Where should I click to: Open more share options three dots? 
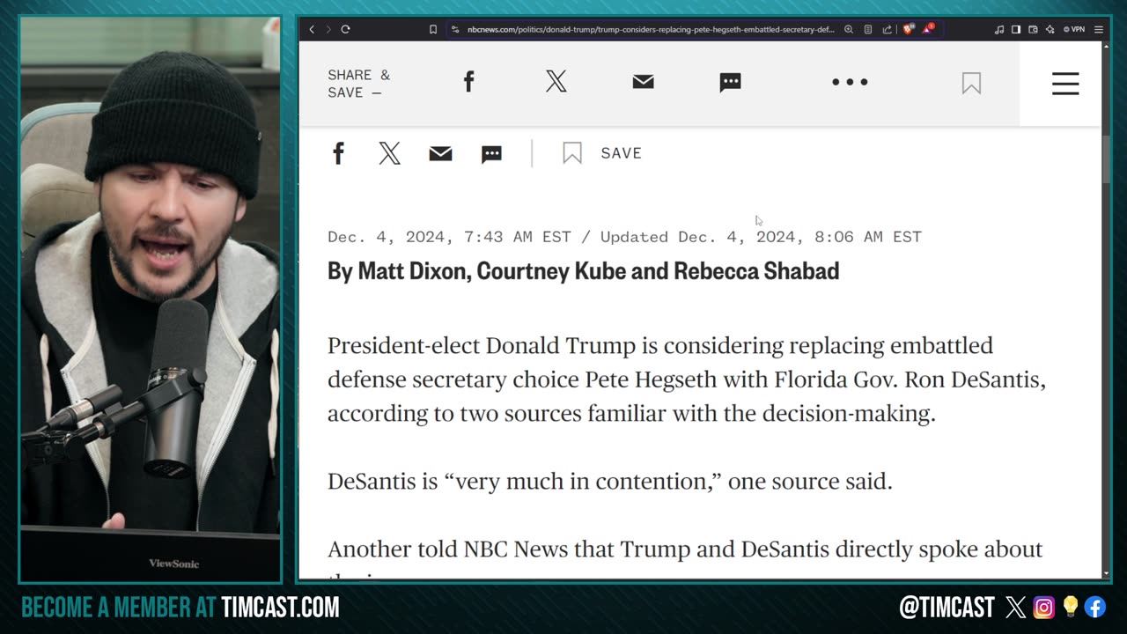point(850,82)
